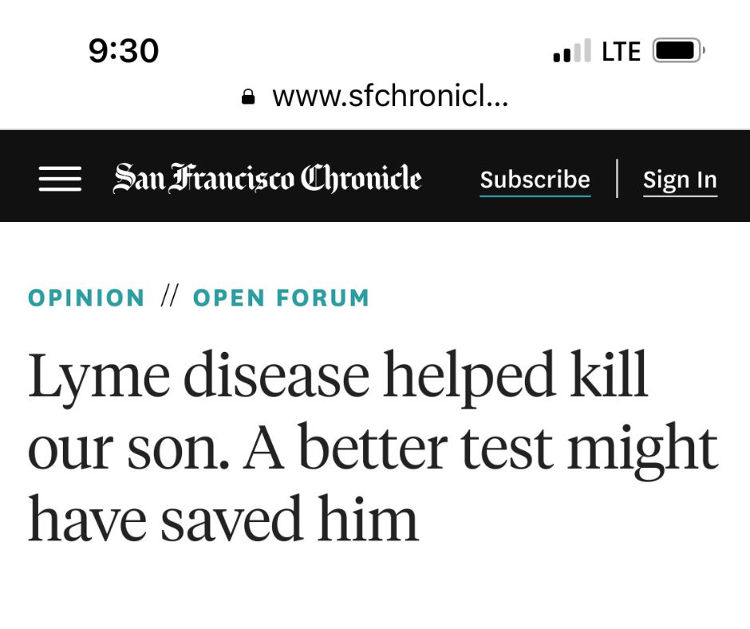Click the white underline beneath Sign In
This screenshot has width=750, height=629.
click(x=680, y=196)
